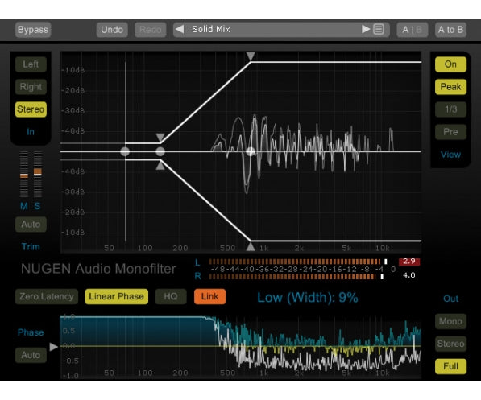Turn the analyzer view On button off

pyautogui.click(x=450, y=64)
